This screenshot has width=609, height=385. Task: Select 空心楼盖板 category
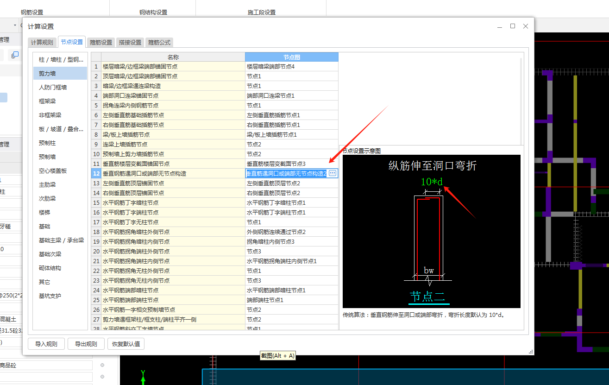tap(60, 170)
